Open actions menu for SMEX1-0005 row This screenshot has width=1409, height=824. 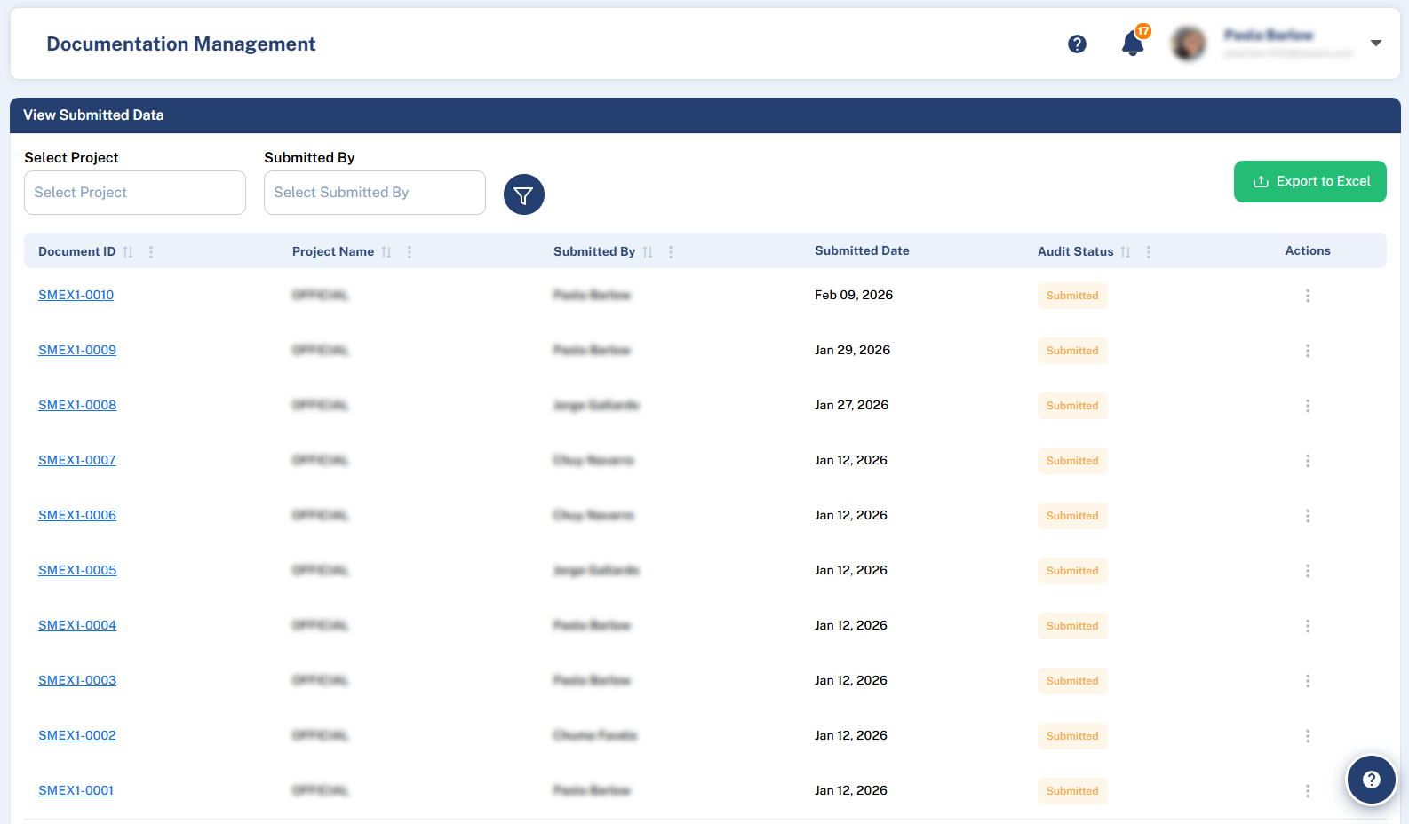1307,571
